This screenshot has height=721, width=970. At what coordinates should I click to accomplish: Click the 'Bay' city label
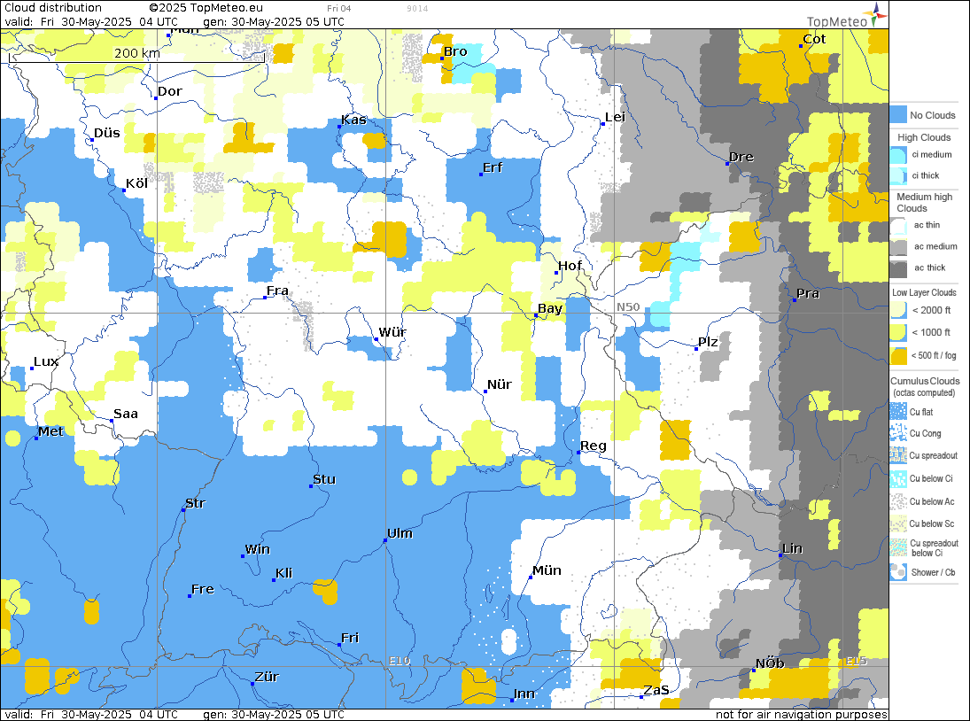[550, 308]
